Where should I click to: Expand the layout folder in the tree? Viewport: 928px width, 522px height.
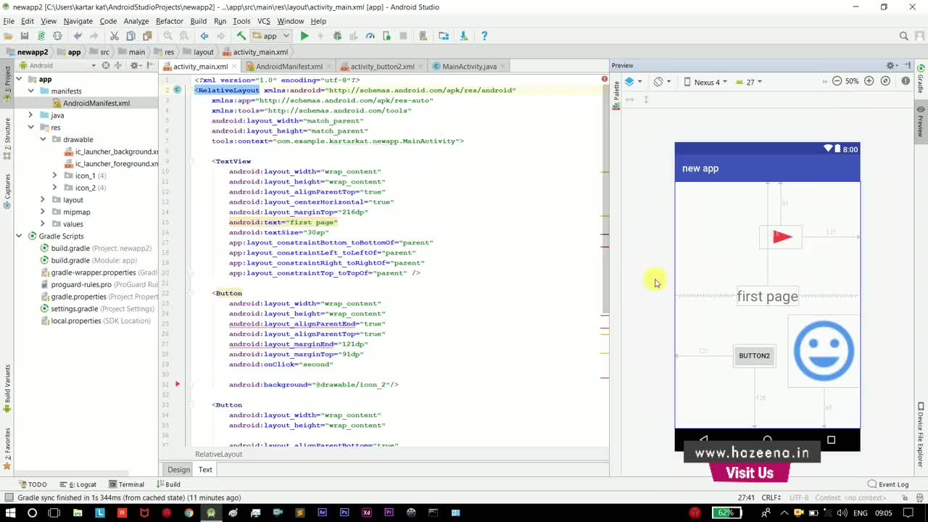(x=42, y=200)
